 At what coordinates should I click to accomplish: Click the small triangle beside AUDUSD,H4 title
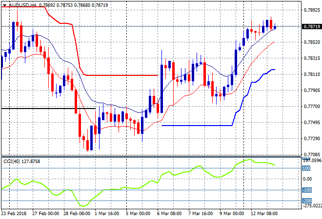tap(5, 5)
